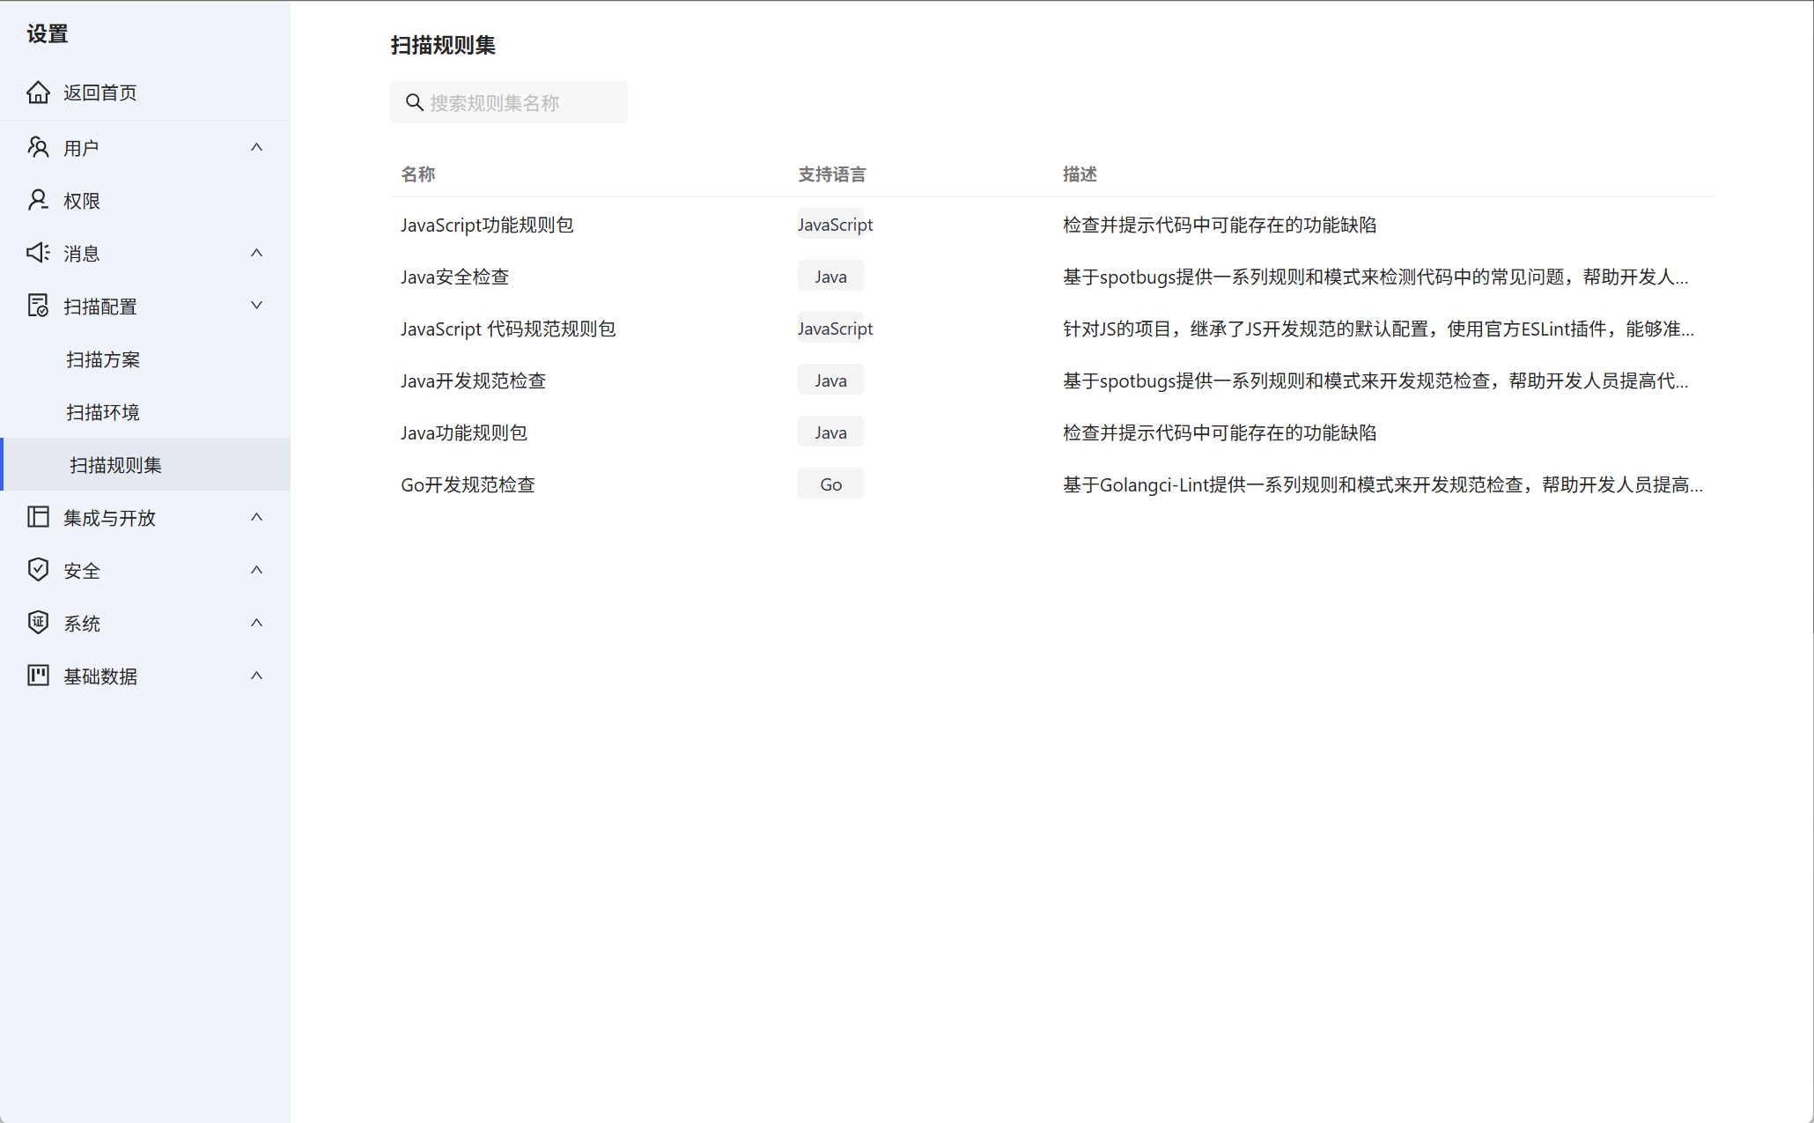Open the Java安全检查 rule set

454,277
